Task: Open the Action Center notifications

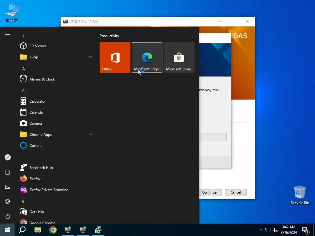Action: click(305, 230)
